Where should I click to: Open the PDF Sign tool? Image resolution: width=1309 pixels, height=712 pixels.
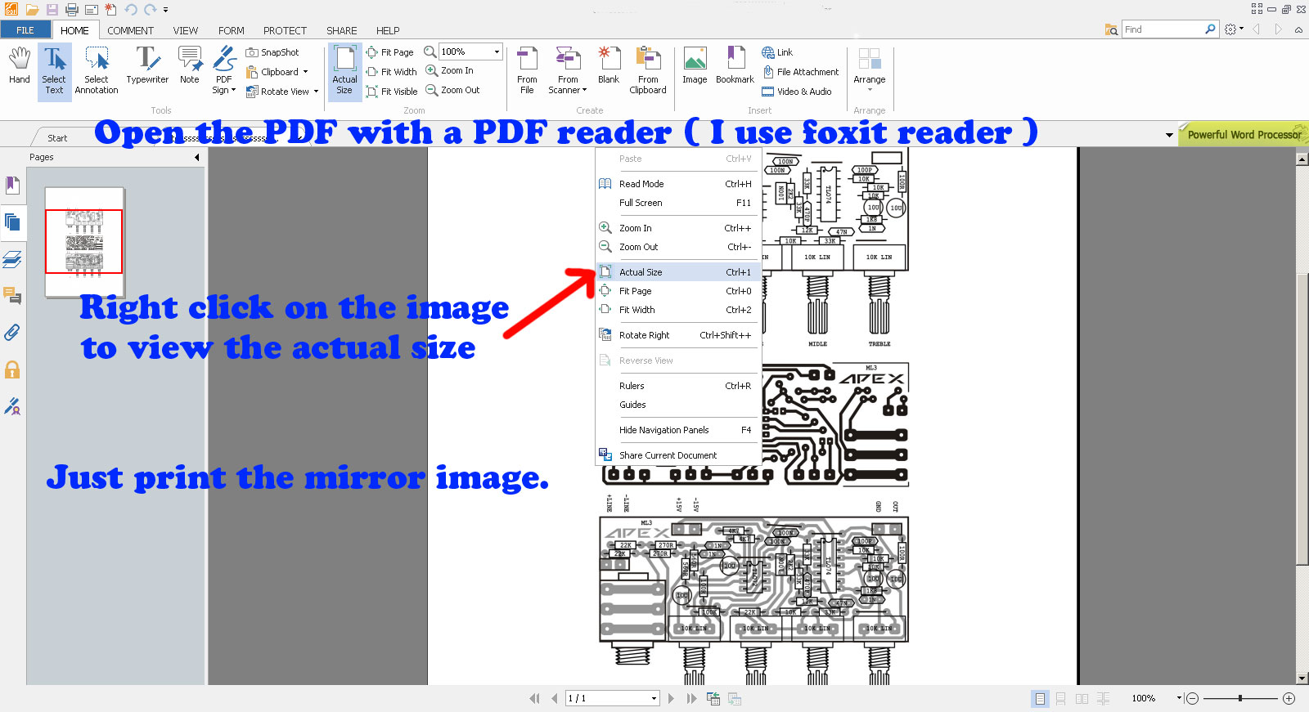click(223, 71)
